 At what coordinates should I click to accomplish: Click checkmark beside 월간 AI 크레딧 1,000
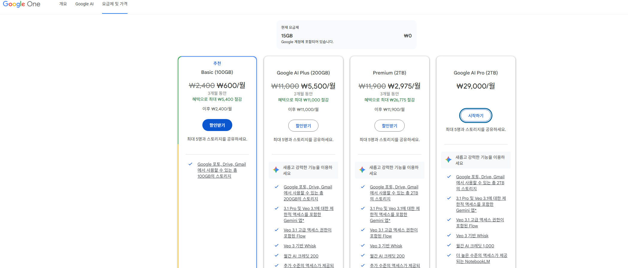449,245
